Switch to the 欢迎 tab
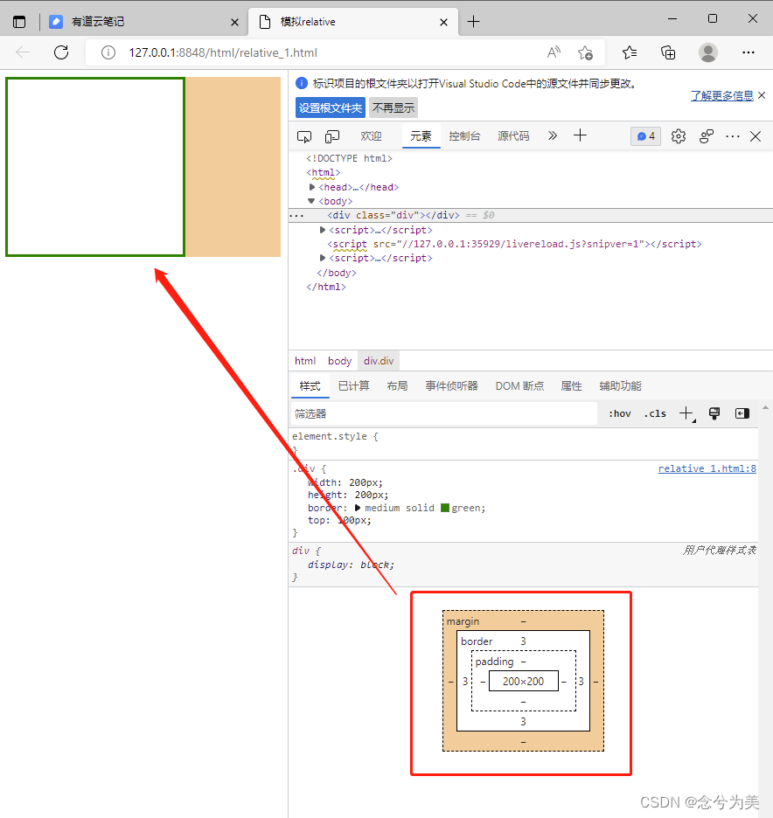This screenshot has height=818, width=773. (371, 136)
